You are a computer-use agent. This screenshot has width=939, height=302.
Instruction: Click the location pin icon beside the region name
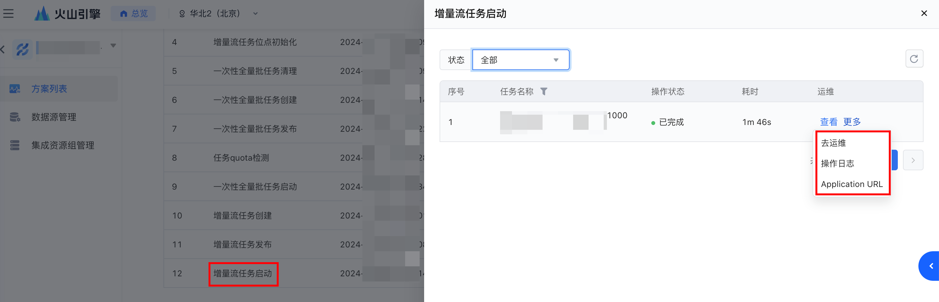182,14
